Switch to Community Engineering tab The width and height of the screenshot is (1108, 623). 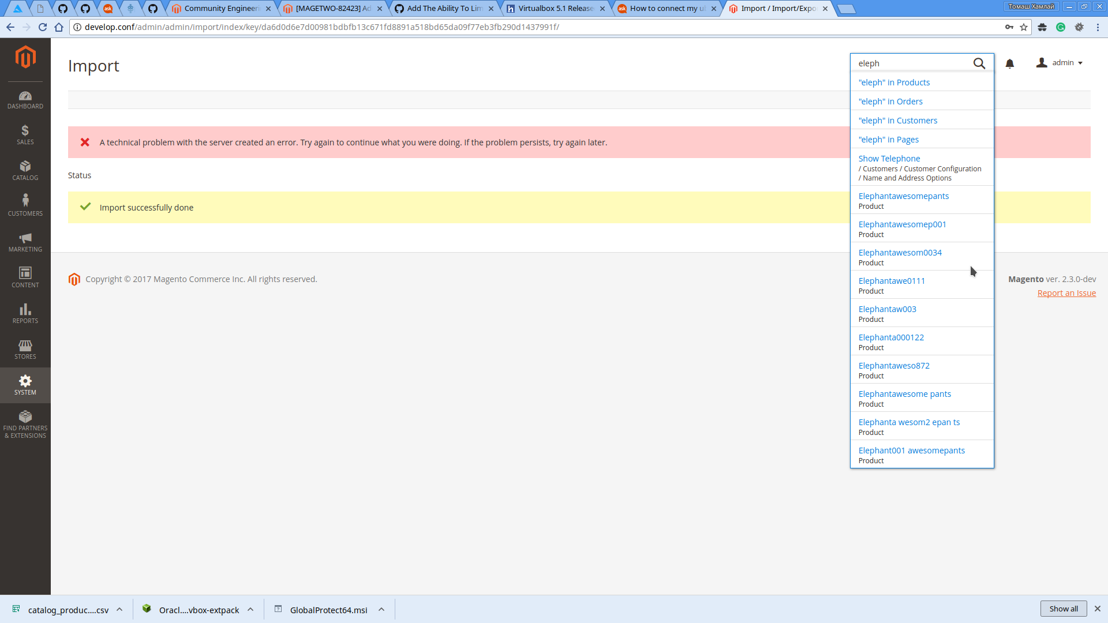point(221,9)
